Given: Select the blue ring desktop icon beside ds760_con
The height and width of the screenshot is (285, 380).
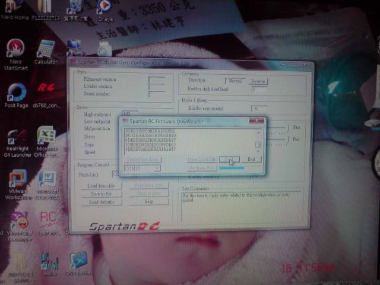Looking at the screenshot, I should (x=17, y=95).
